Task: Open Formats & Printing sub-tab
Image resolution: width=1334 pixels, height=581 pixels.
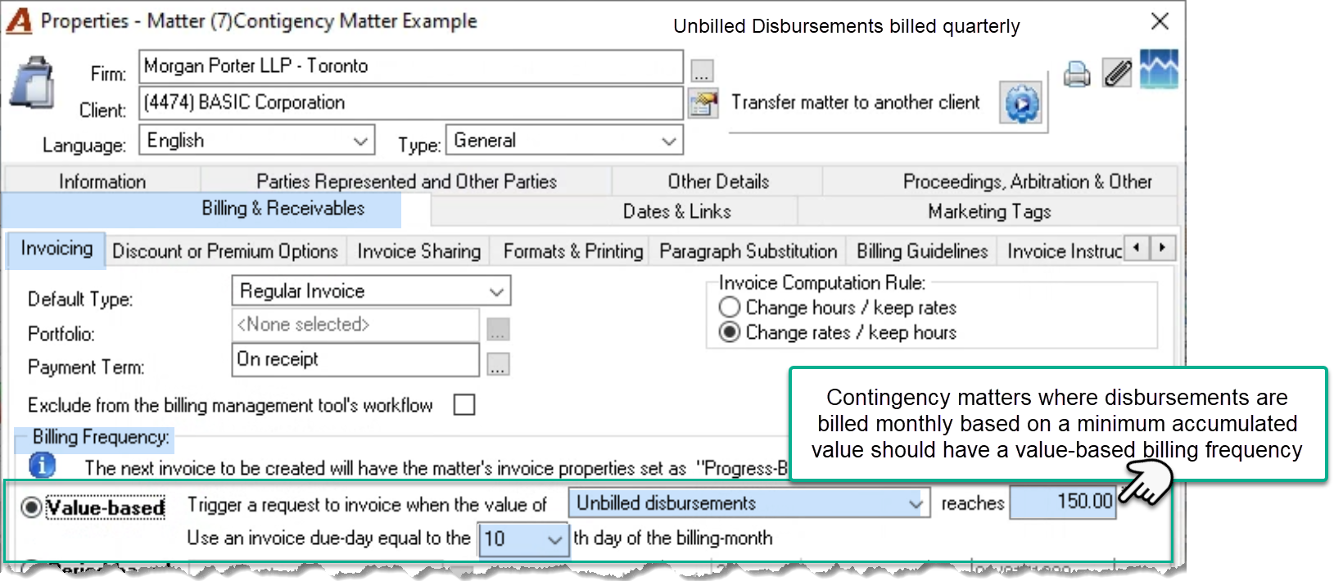Action: coord(572,251)
